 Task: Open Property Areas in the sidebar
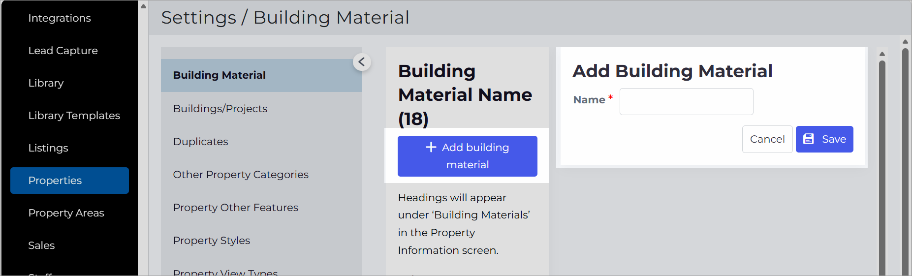click(x=66, y=213)
